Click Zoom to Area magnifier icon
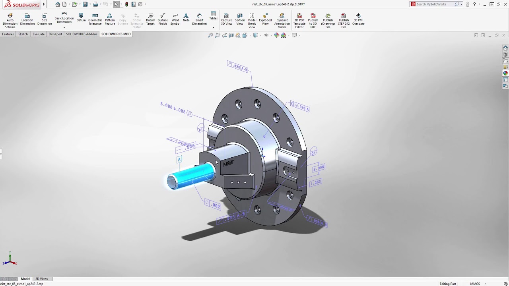The height and width of the screenshot is (286, 509). (218, 35)
